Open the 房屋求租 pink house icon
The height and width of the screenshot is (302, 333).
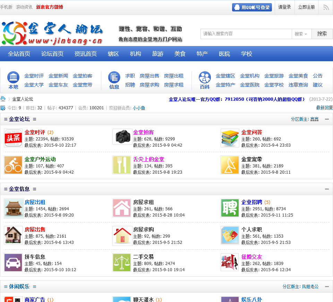[122, 208]
